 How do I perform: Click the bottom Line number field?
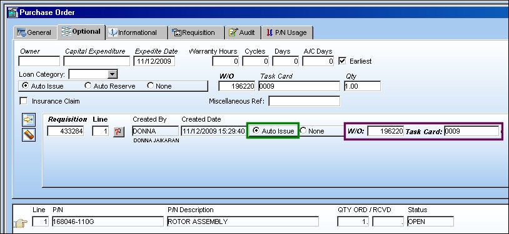coord(41,222)
